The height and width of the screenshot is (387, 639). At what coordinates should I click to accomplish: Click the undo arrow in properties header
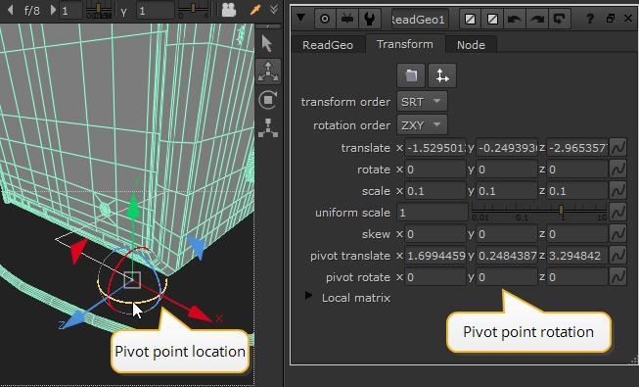(515, 19)
